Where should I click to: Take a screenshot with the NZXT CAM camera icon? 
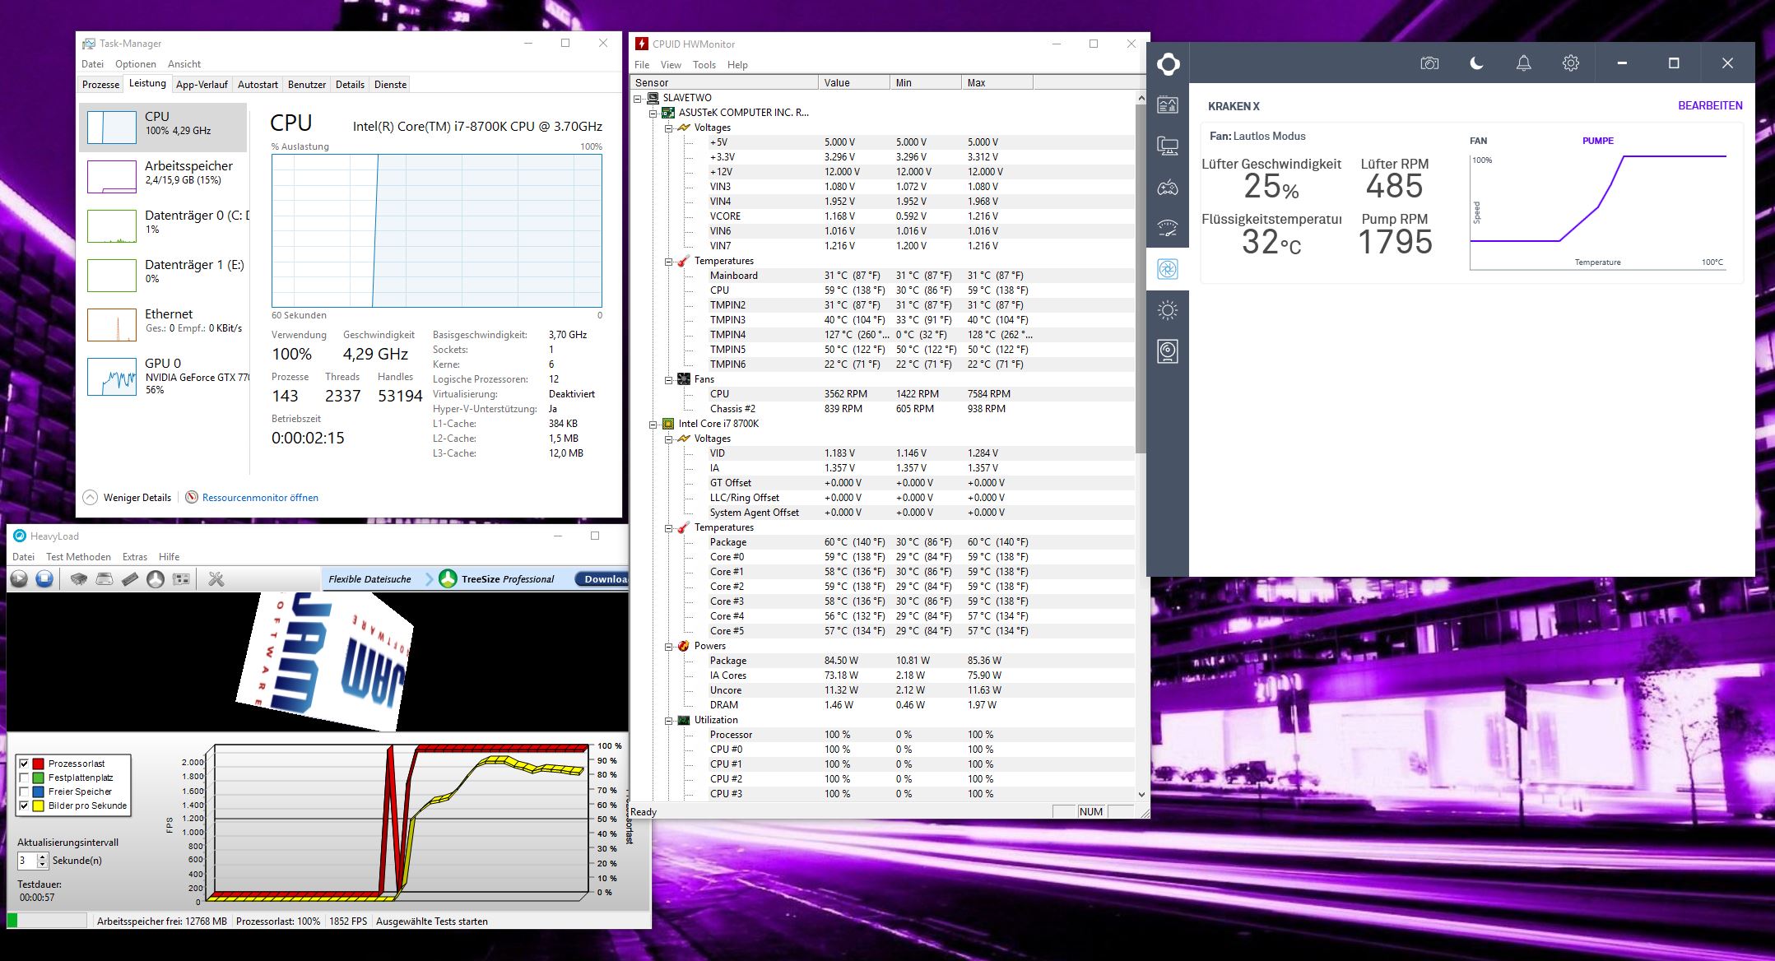coord(1429,63)
